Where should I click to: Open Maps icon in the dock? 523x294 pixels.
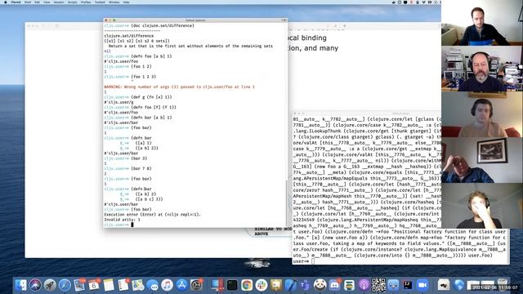137,285
